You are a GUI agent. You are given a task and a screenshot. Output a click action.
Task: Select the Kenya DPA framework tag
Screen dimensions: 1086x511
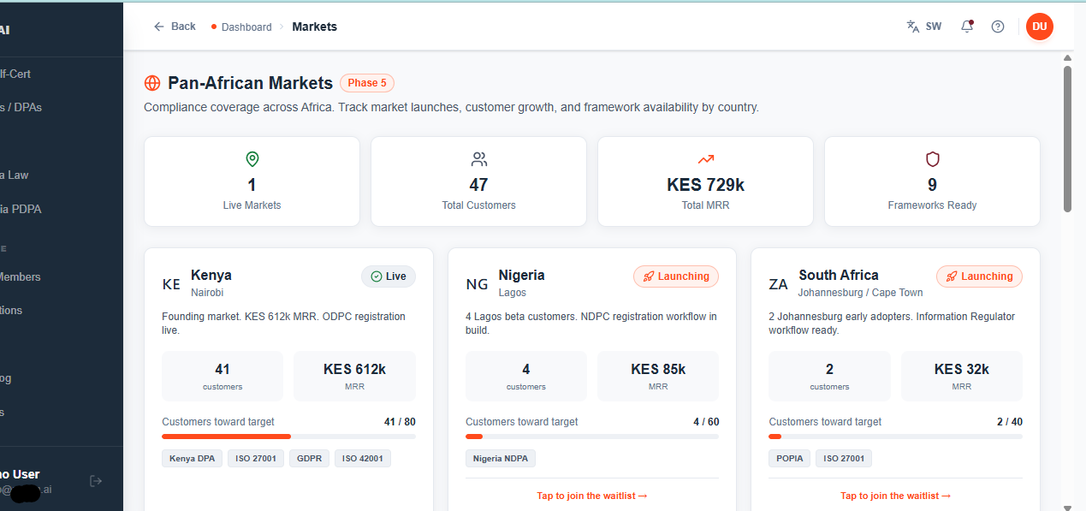pyautogui.click(x=192, y=459)
